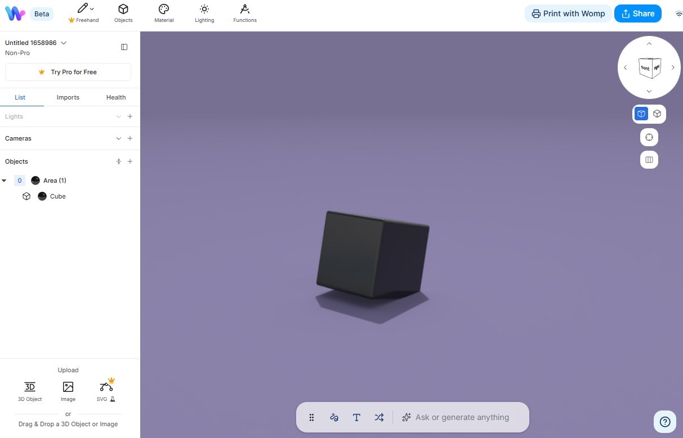Click the Cube material color swatch
The height and width of the screenshot is (438, 683).
[x=42, y=196]
